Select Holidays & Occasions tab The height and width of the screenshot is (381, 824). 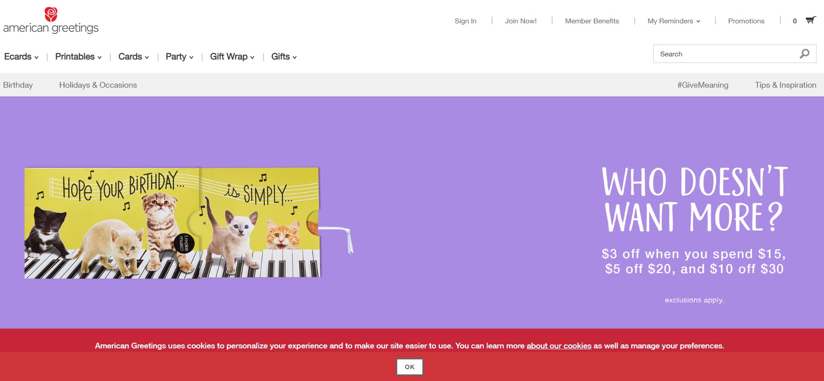tap(98, 85)
